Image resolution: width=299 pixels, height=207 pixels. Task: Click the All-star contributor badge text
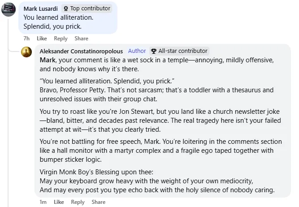[182, 51]
